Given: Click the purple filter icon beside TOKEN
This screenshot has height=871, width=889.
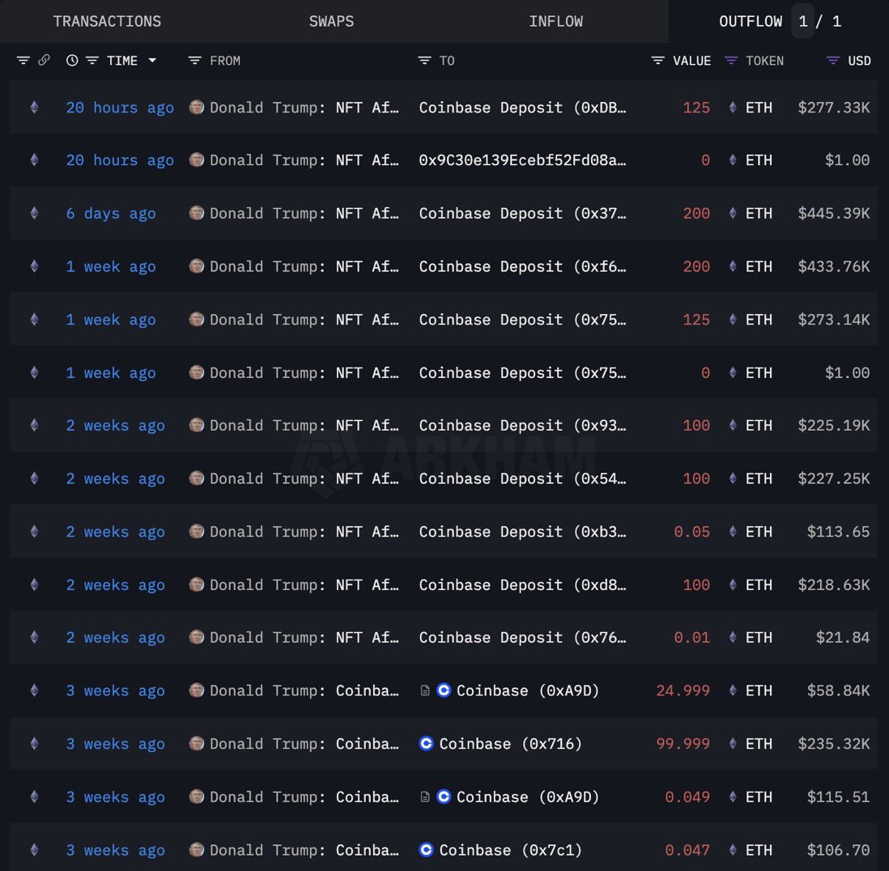Looking at the screenshot, I should tap(731, 61).
